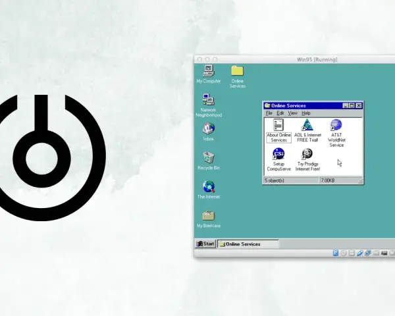Click the 'Online Services' window title bar text

tap(288, 105)
